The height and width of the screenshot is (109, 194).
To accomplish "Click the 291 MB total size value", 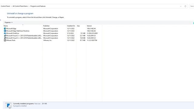I will pyautogui.click(x=44, y=104).
